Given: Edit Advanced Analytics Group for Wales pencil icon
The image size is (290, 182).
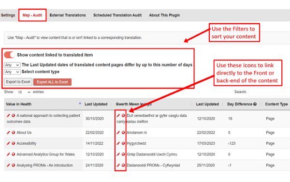Looking at the screenshot, I should point(8,154).
